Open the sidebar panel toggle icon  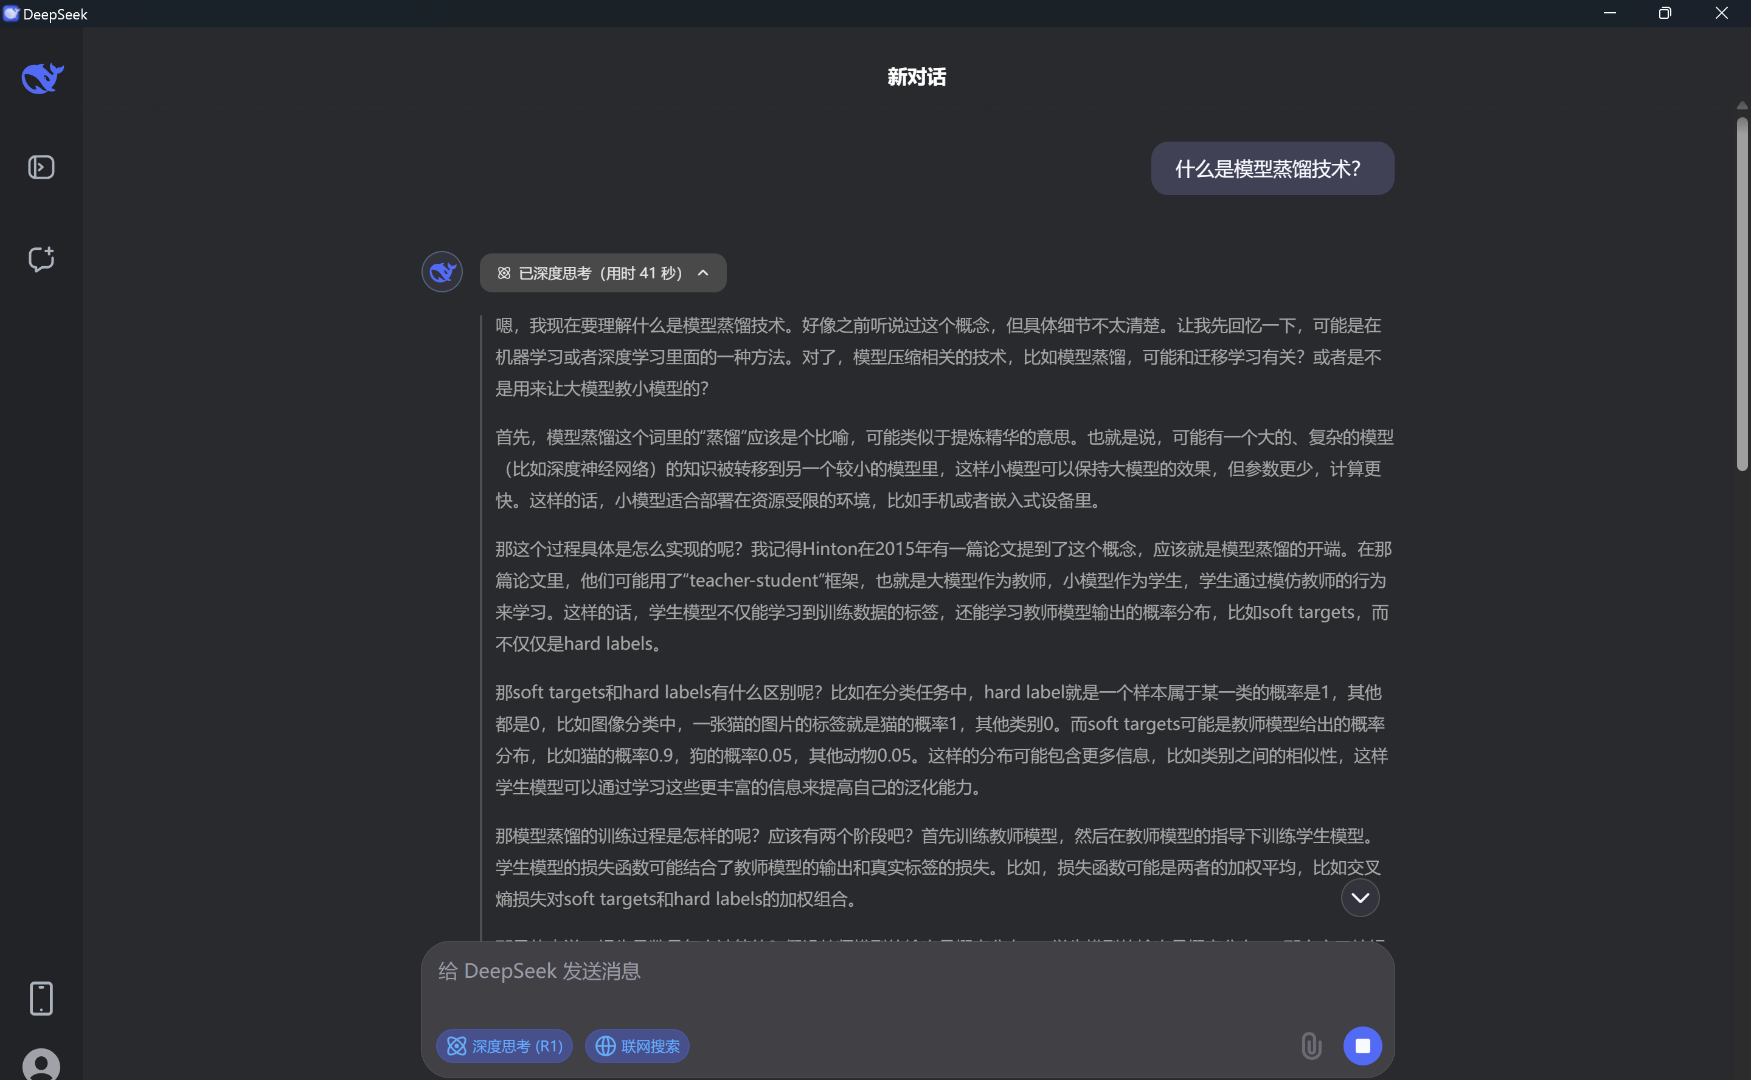[41, 167]
